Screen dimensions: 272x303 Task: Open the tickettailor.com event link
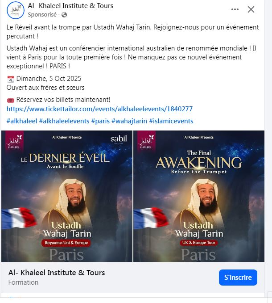99,109
